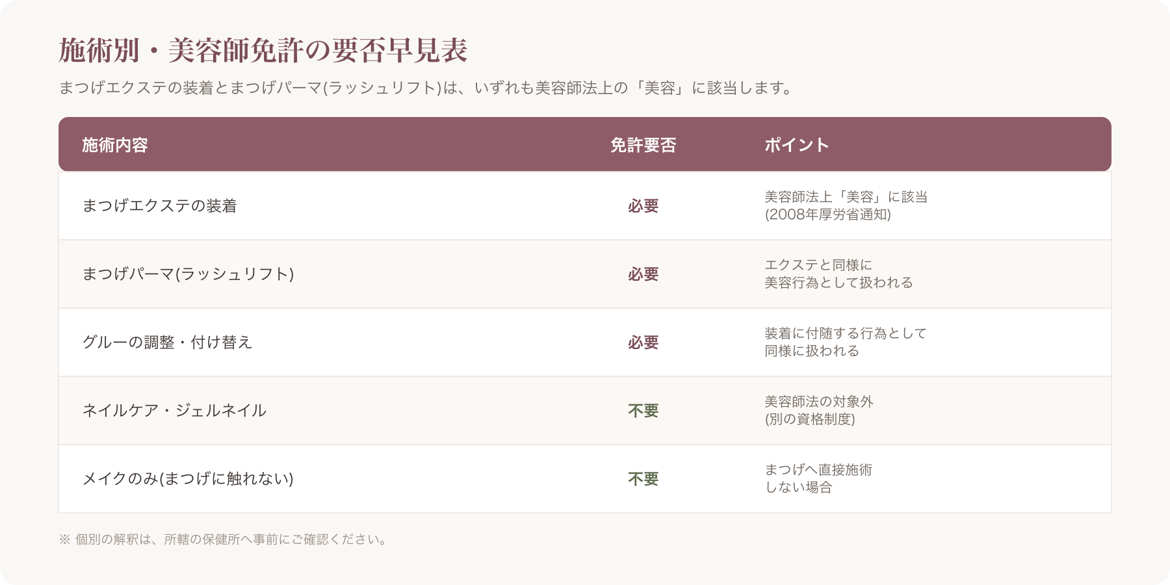Click the 2008年厚労省通知 note text

click(x=827, y=214)
